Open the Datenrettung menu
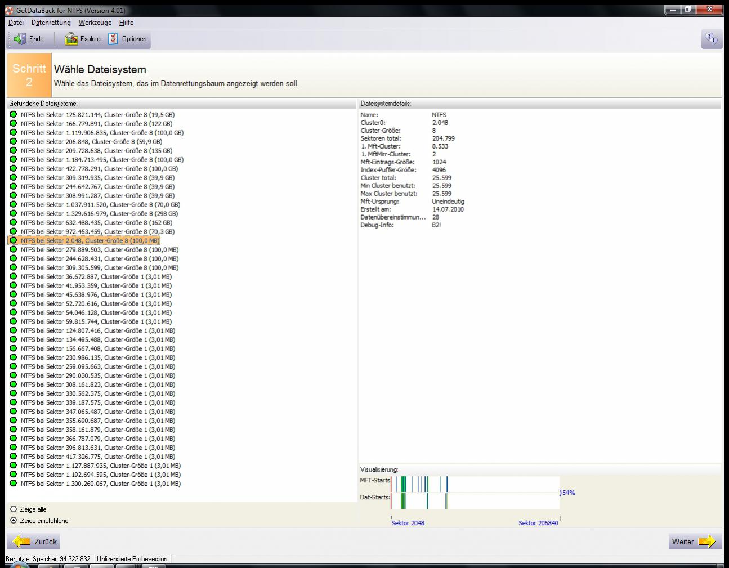The width and height of the screenshot is (729, 568). [51, 23]
